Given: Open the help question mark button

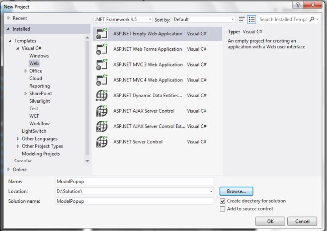Looking at the screenshot, I should [298, 5].
